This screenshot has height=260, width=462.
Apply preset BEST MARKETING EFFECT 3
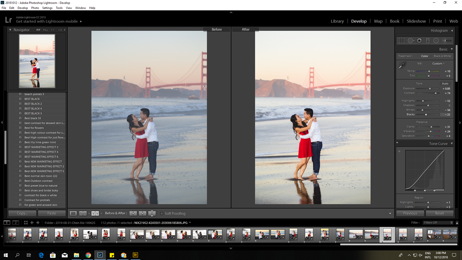(x=41, y=147)
